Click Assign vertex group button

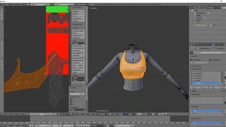[194, 88]
